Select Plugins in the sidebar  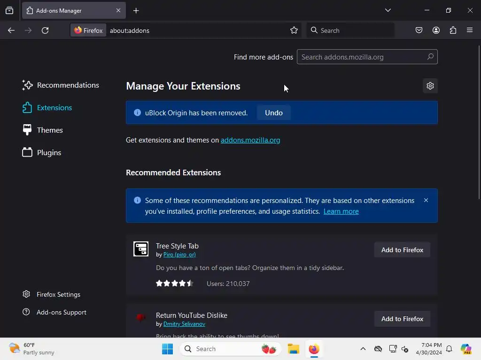pos(41,152)
